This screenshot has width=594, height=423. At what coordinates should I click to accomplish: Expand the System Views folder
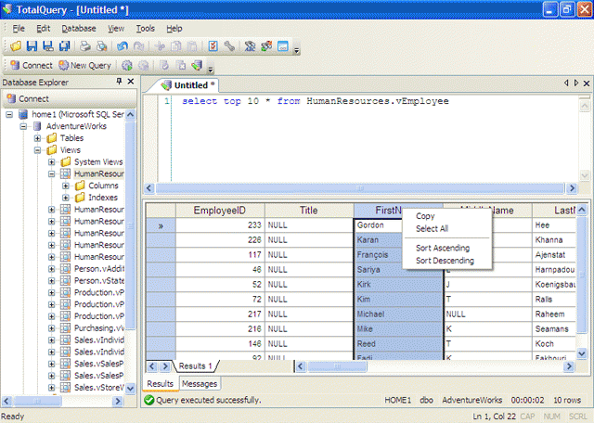click(52, 162)
